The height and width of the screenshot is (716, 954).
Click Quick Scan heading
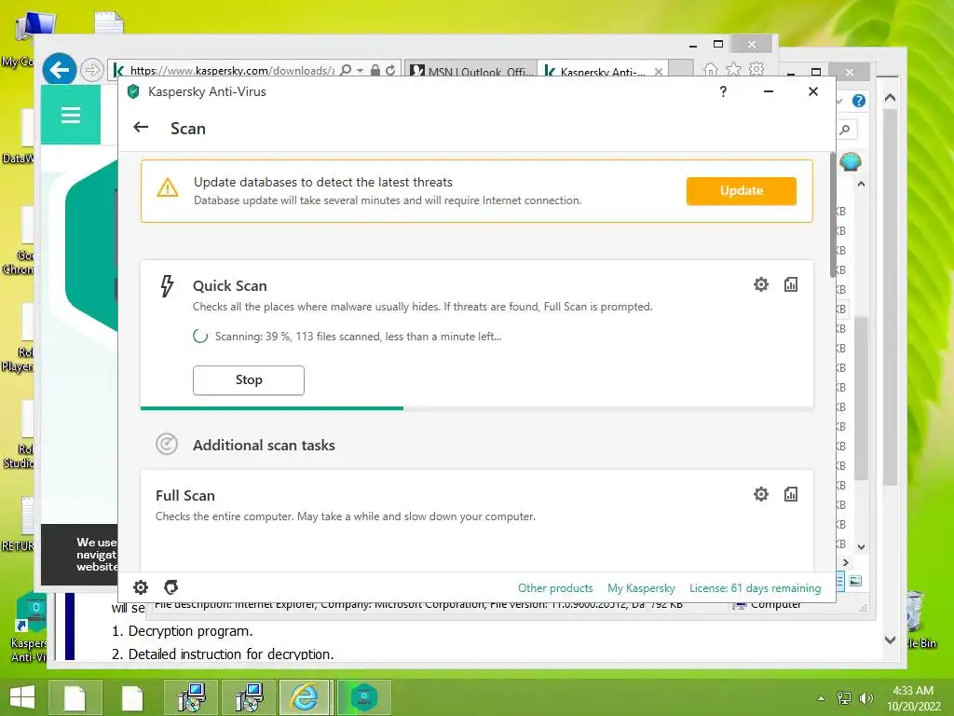coord(229,285)
